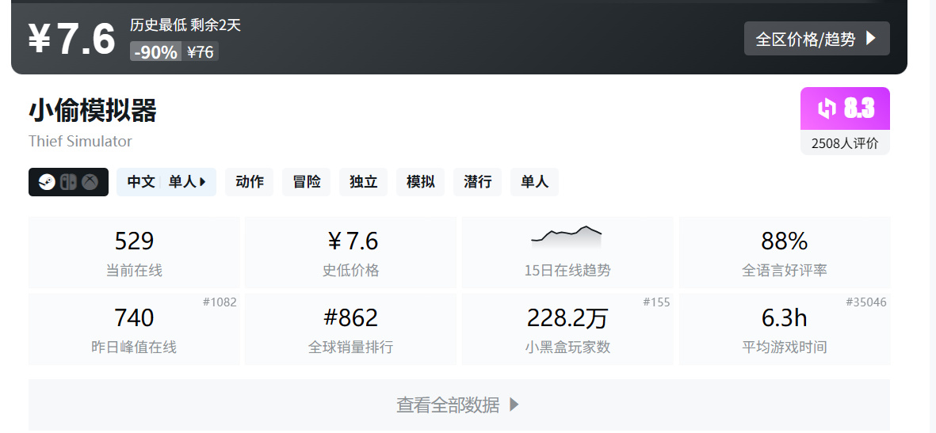Click the large ¥7.6 current price
Image resolution: width=936 pixels, height=433 pixels.
pyautogui.click(x=71, y=40)
